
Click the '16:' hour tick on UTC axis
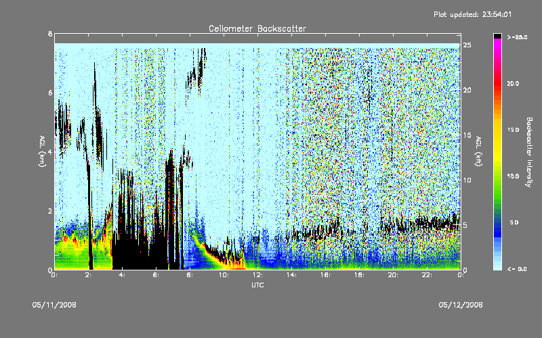(x=325, y=275)
